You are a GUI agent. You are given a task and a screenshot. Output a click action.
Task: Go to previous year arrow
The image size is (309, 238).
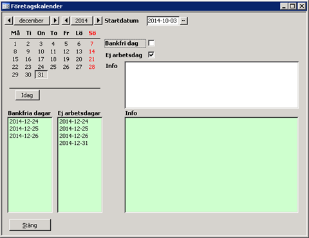(66, 21)
